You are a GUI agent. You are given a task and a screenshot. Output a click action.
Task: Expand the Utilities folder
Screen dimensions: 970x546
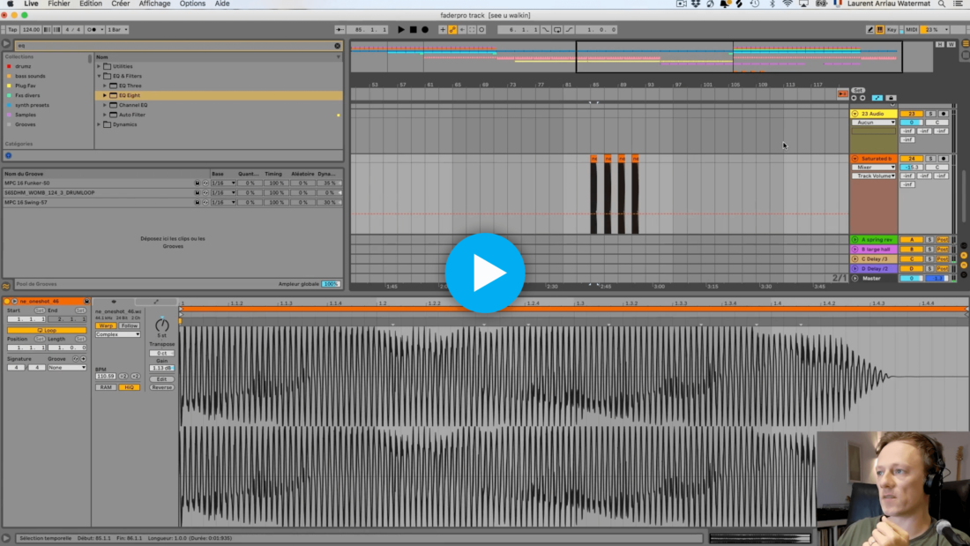[x=99, y=66]
